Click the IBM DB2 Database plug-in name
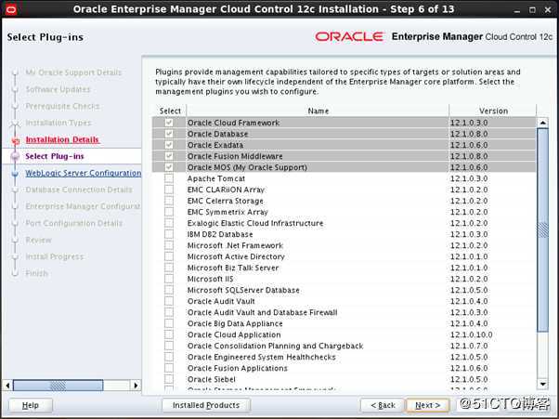This screenshot has width=559, height=419. 220,234
